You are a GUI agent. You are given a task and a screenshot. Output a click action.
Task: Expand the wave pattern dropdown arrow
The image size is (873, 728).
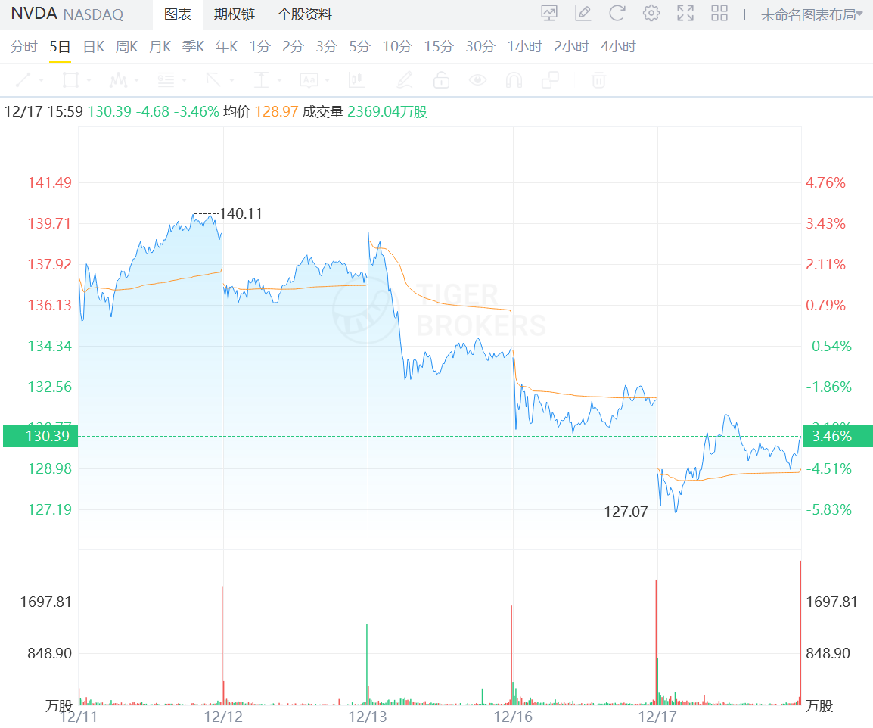coord(136,81)
